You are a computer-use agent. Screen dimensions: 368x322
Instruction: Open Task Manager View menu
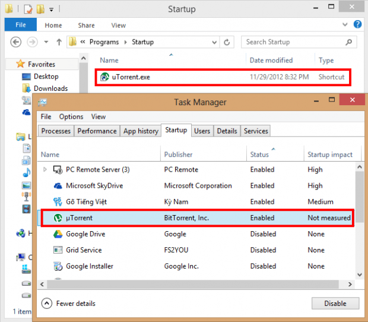coord(99,116)
